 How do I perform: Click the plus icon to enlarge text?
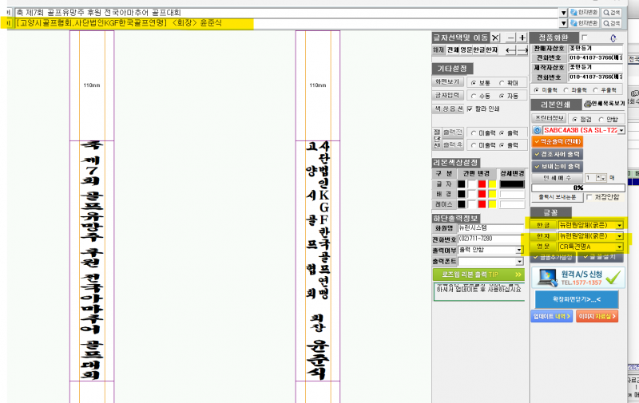(x=522, y=38)
